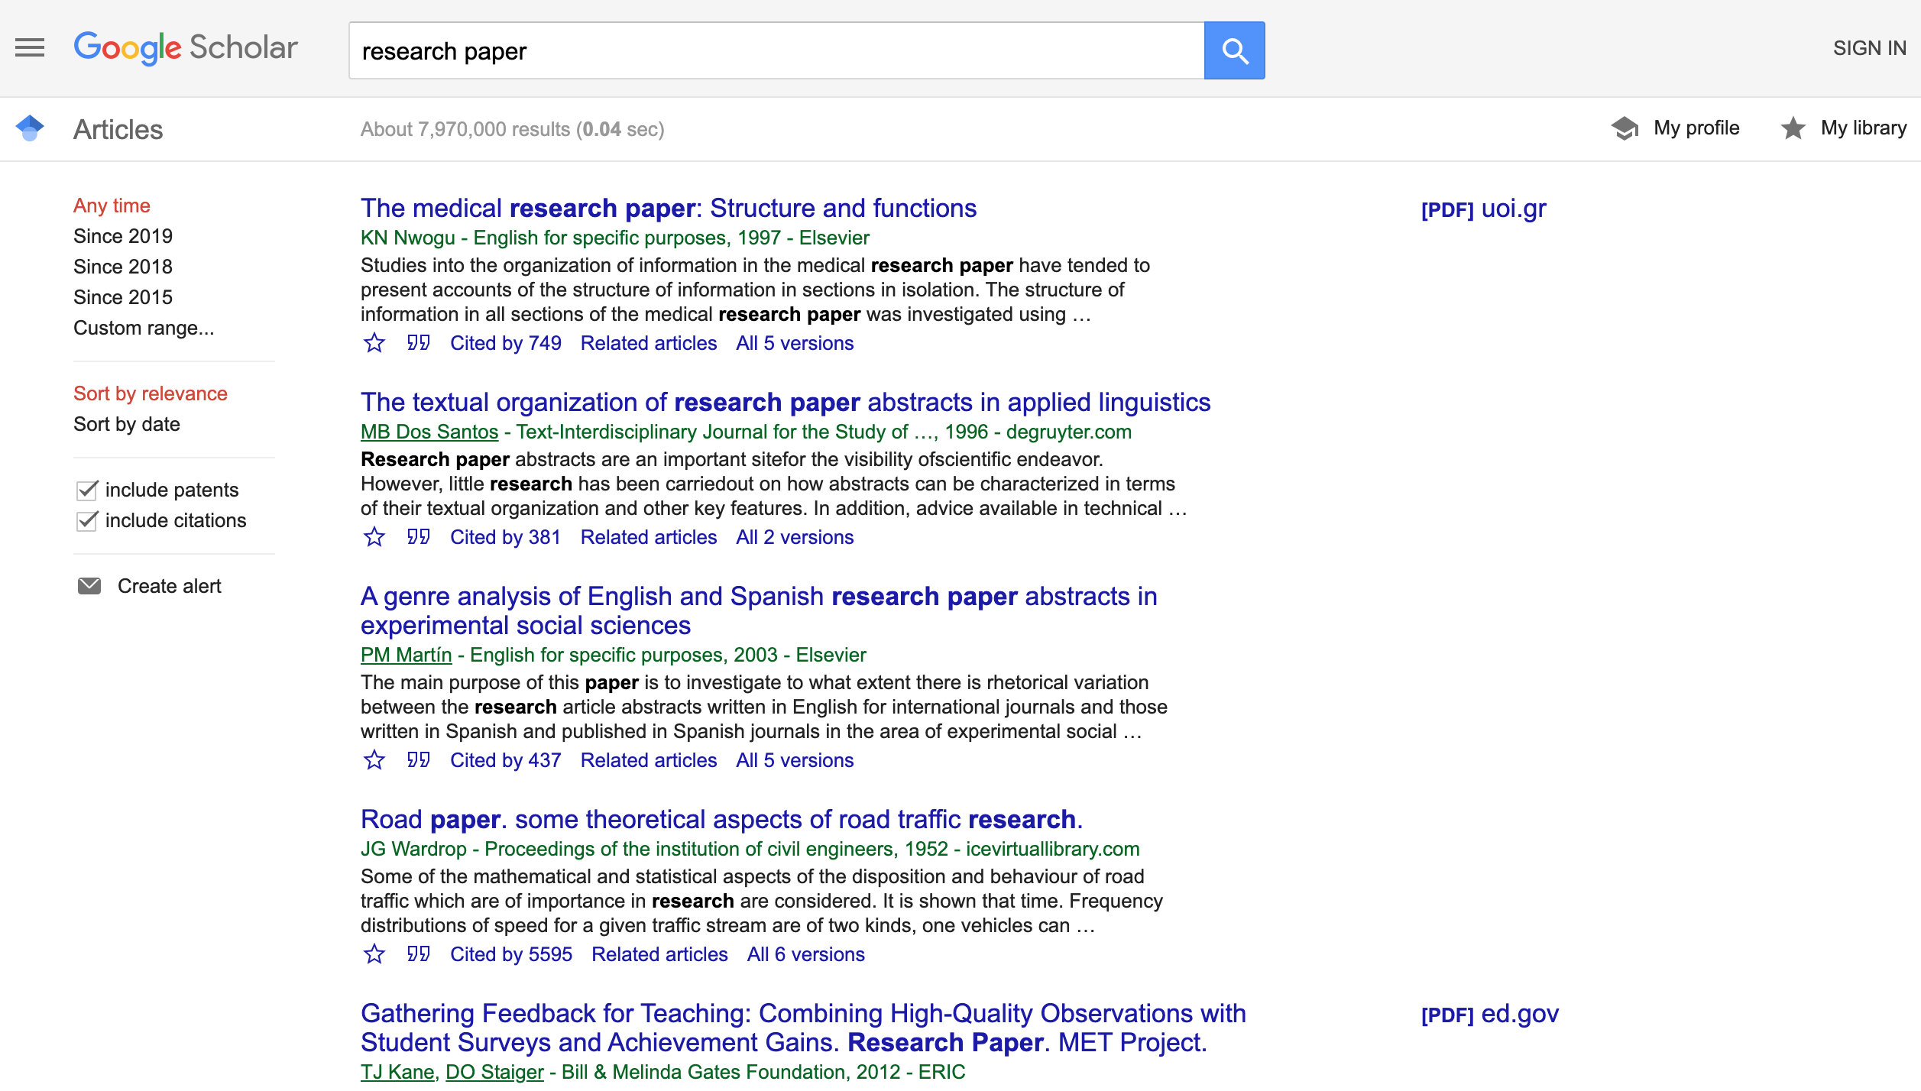Click the Articles heading

118,129
